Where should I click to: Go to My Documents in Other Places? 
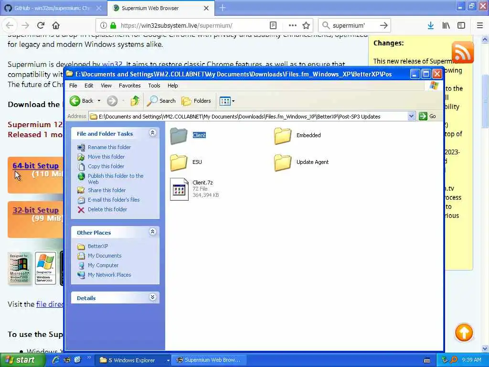(99, 256)
